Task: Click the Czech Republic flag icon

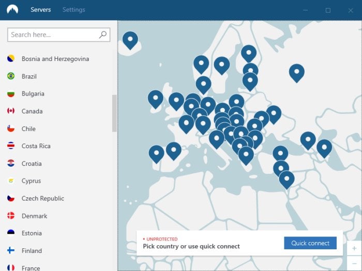Action: click(x=11, y=198)
